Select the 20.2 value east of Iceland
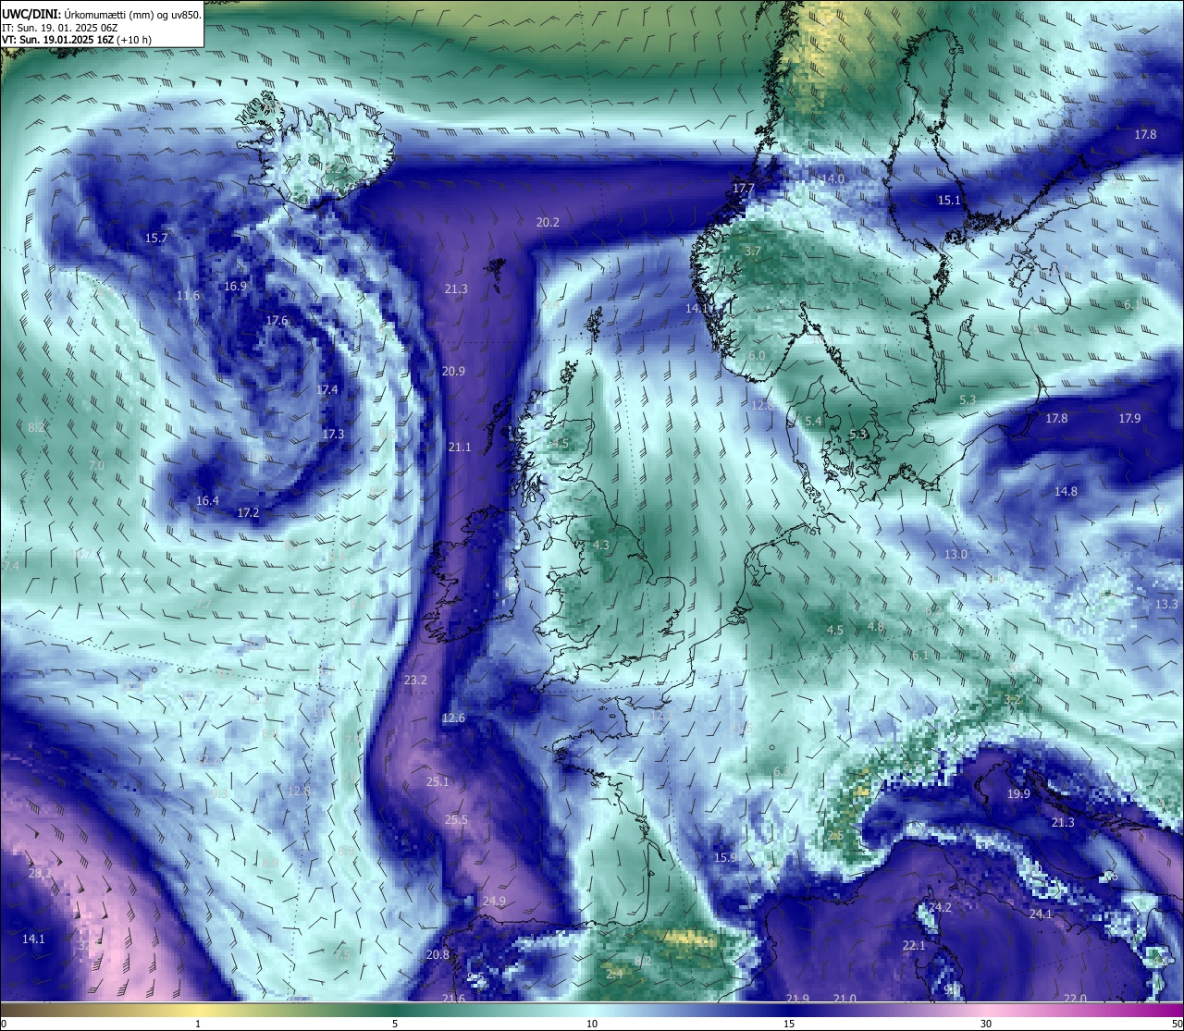The height and width of the screenshot is (1031, 1184). coord(548,222)
